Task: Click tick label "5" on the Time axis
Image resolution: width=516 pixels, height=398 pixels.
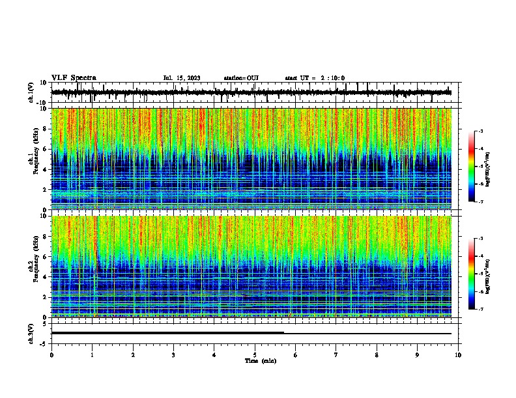Action: point(255,355)
